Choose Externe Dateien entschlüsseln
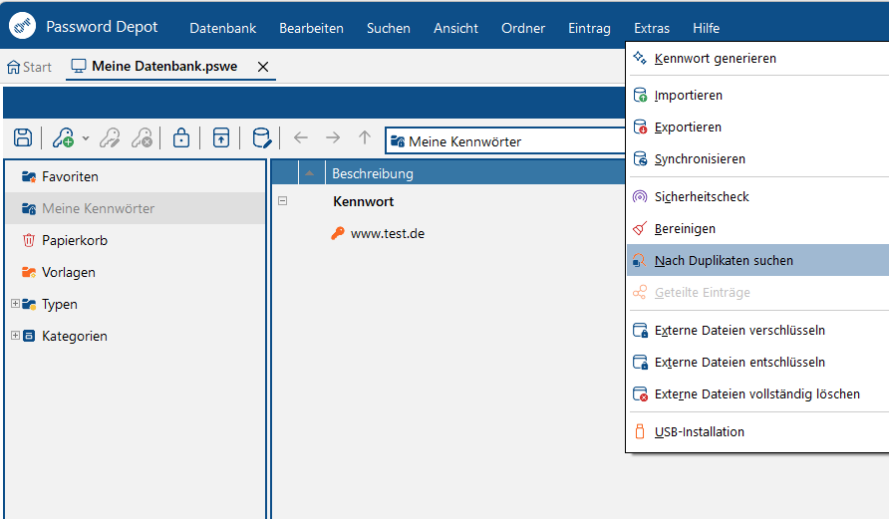The height and width of the screenshot is (519, 889). pos(758,362)
